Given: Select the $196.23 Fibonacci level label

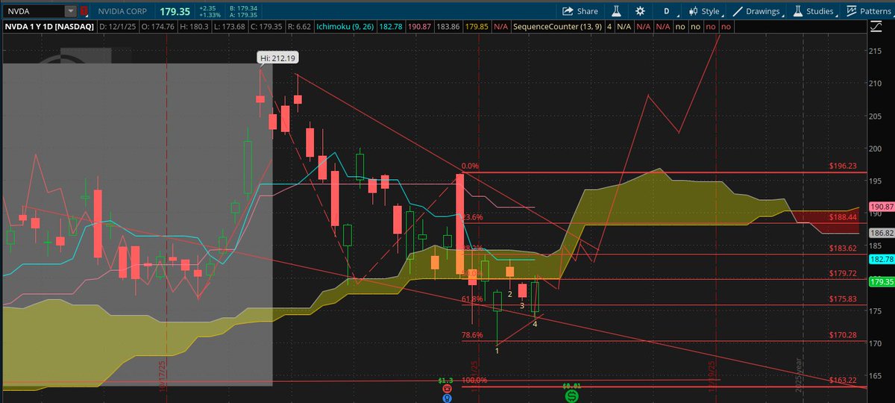Looking at the screenshot, I should coord(842,166).
